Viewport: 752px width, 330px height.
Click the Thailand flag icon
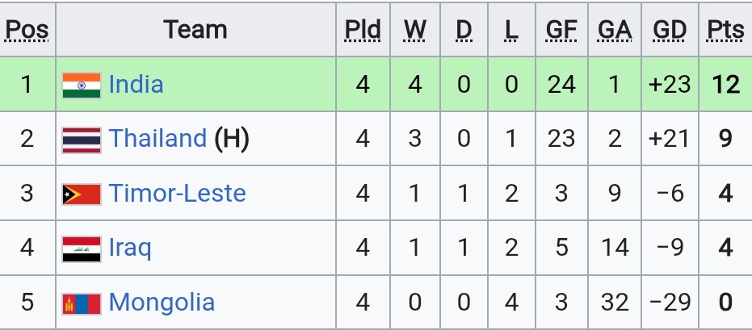[82, 140]
